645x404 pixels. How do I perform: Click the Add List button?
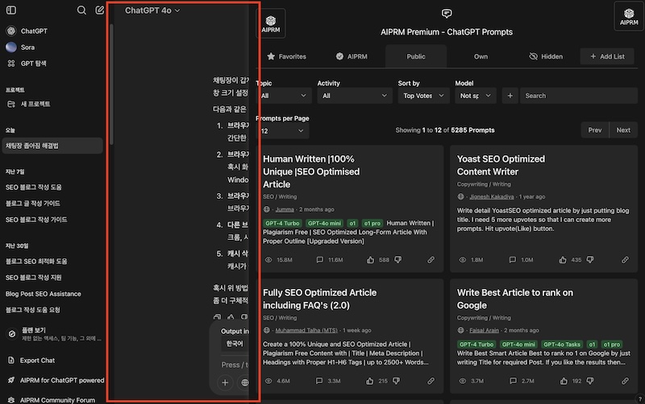tap(607, 56)
